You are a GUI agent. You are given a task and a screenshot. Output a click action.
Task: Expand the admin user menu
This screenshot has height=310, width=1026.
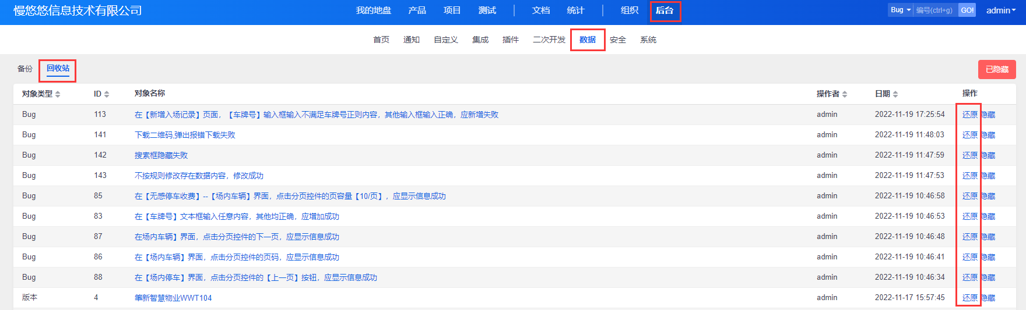pos(1000,10)
